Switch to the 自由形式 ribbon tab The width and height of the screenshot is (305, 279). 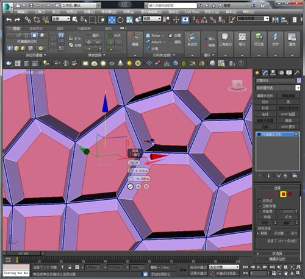click(x=36, y=28)
